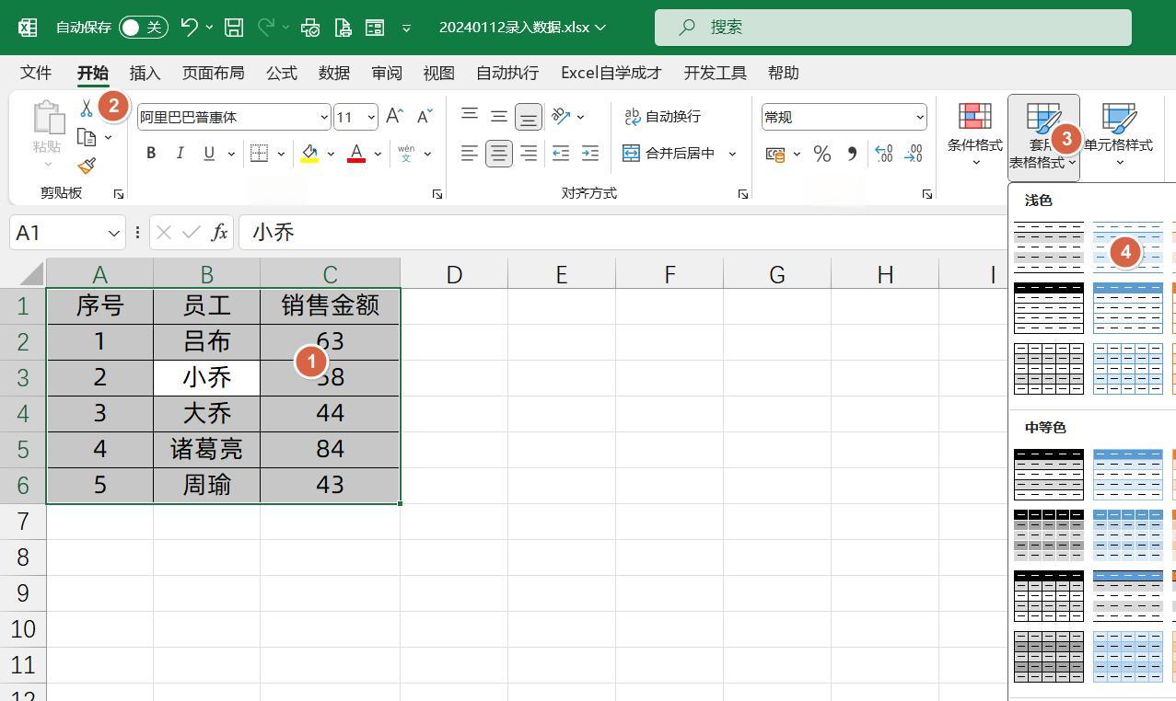Click the Merge & Center (合并后居中) button
1176x701 pixels.
tap(670, 154)
